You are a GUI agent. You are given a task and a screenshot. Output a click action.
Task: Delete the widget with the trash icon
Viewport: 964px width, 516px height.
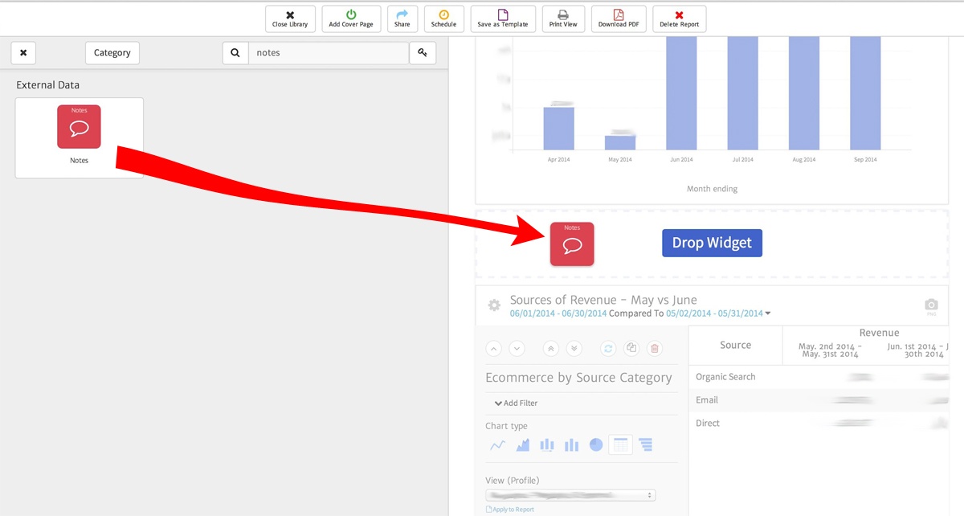[x=655, y=348]
